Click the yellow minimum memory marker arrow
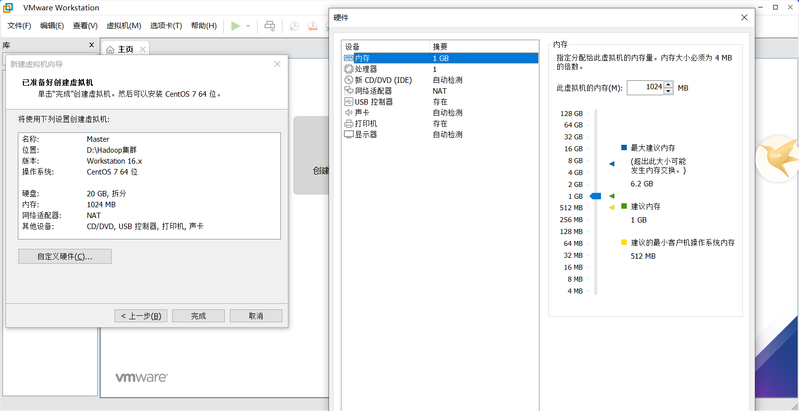This screenshot has width=799, height=411. pos(612,207)
